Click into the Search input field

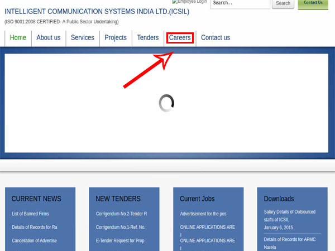click(x=240, y=4)
